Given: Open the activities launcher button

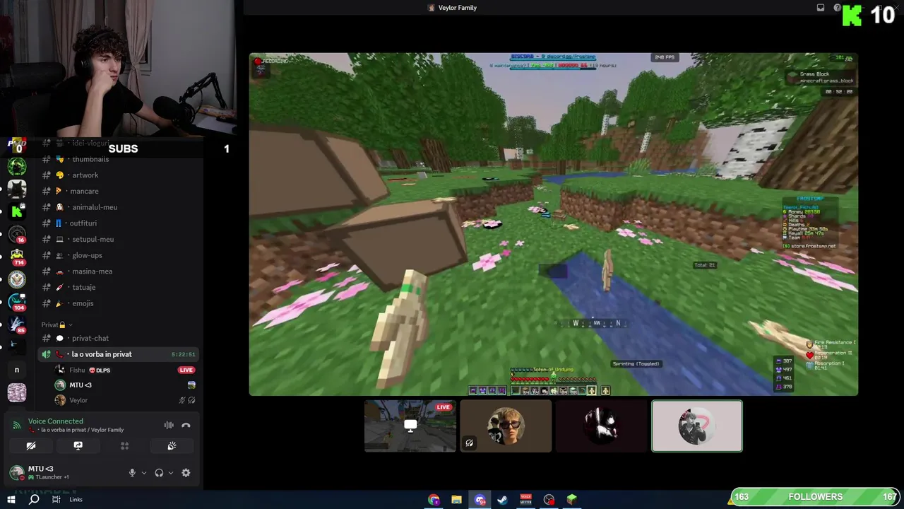Looking at the screenshot, I should 124,446.
